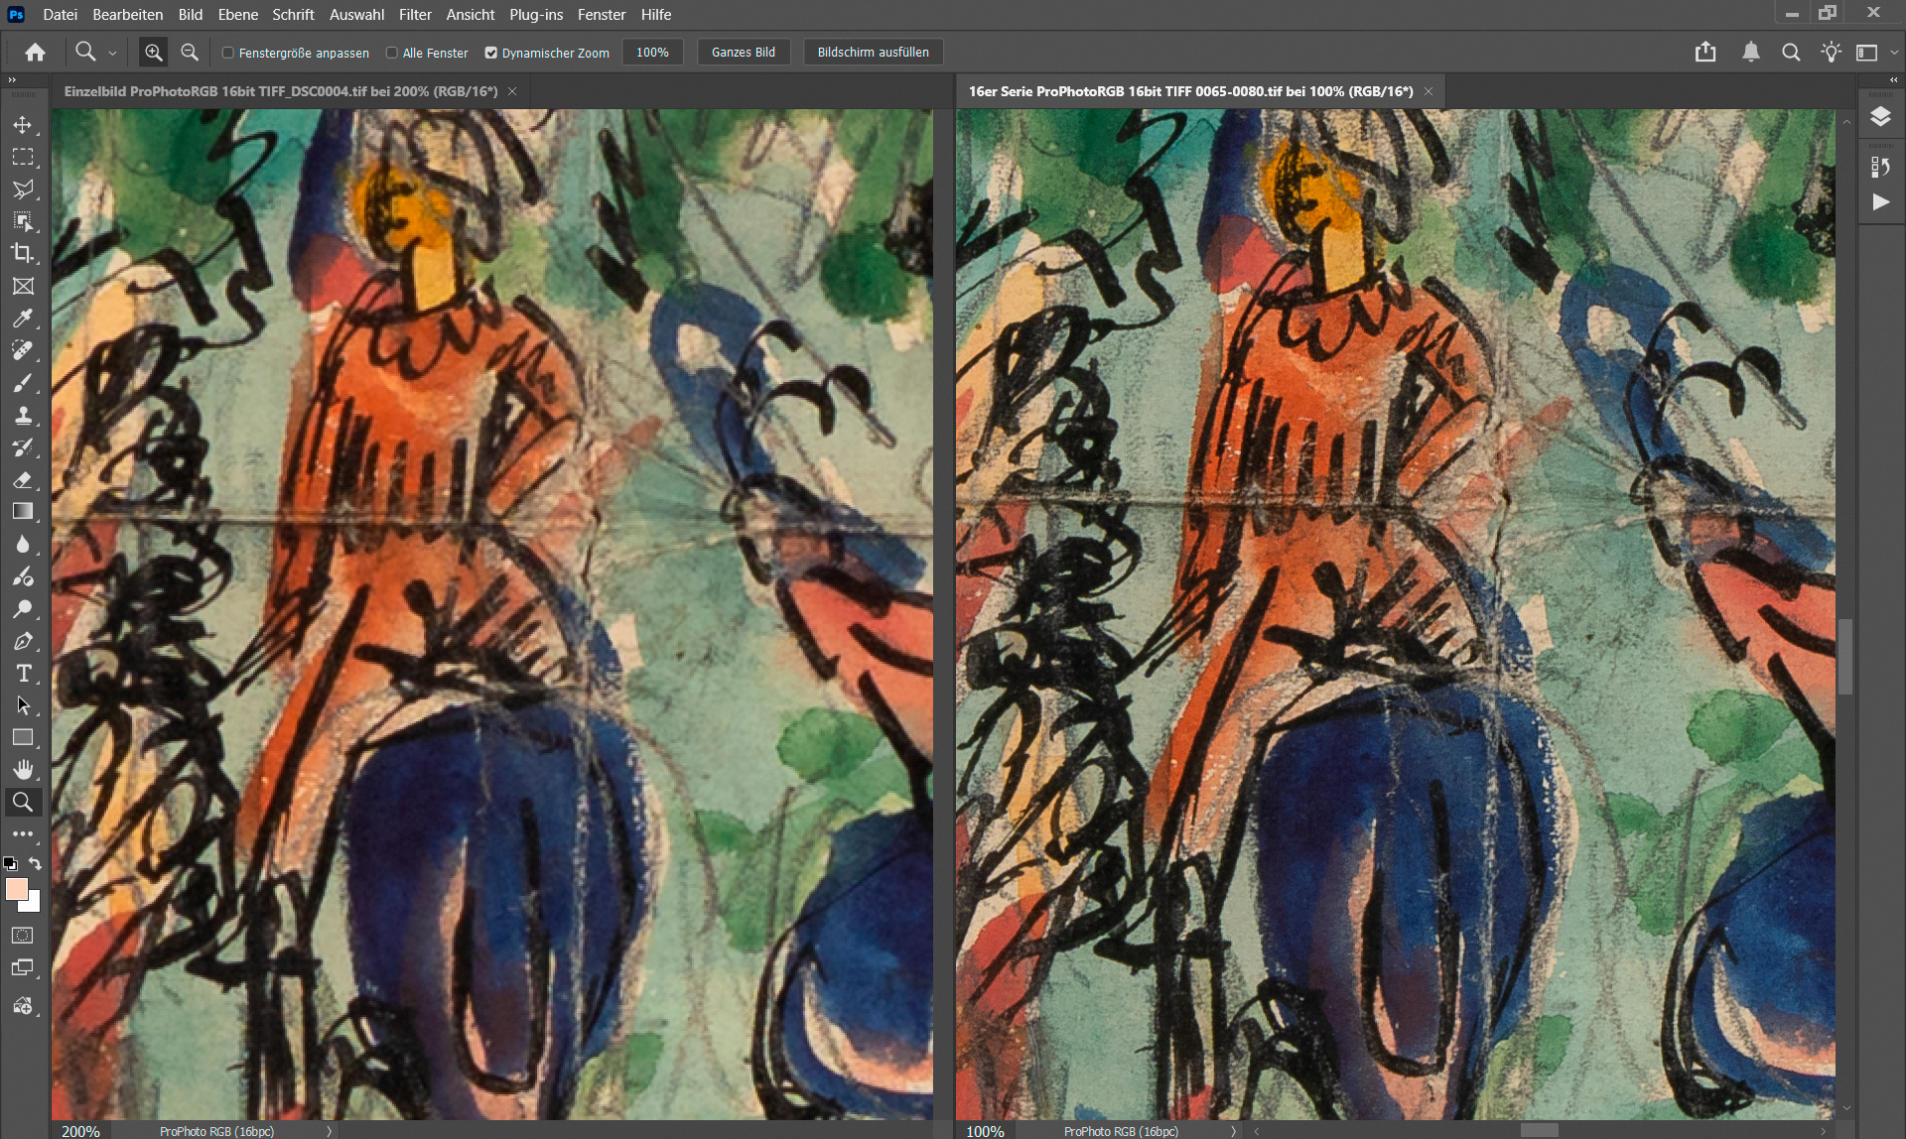Check the 'Alle Fenster' option
The height and width of the screenshot is (1139, 1906).
click(392, 54)
